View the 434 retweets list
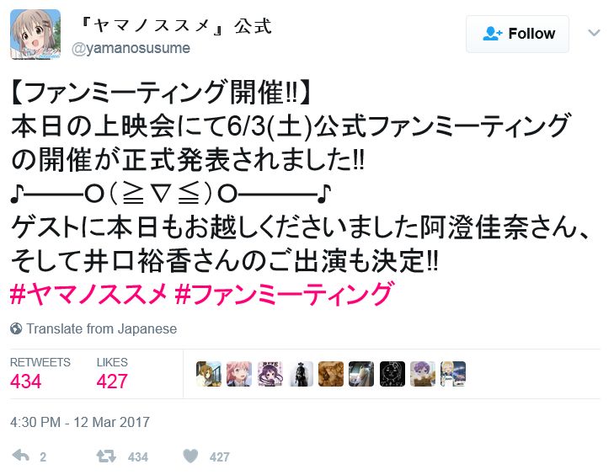Screen dimensions: 614x475 (40, 373)
